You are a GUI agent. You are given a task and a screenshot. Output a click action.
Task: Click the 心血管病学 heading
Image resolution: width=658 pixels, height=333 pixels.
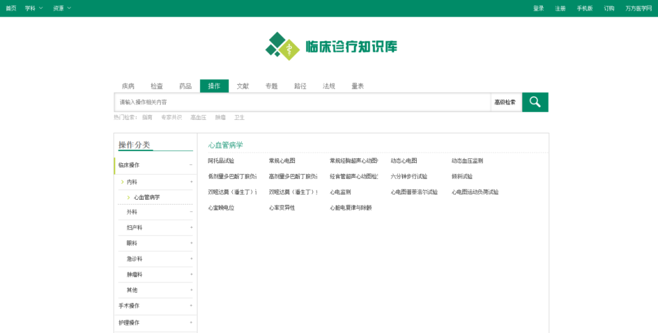pyautogui.click(x=225, y=145)
